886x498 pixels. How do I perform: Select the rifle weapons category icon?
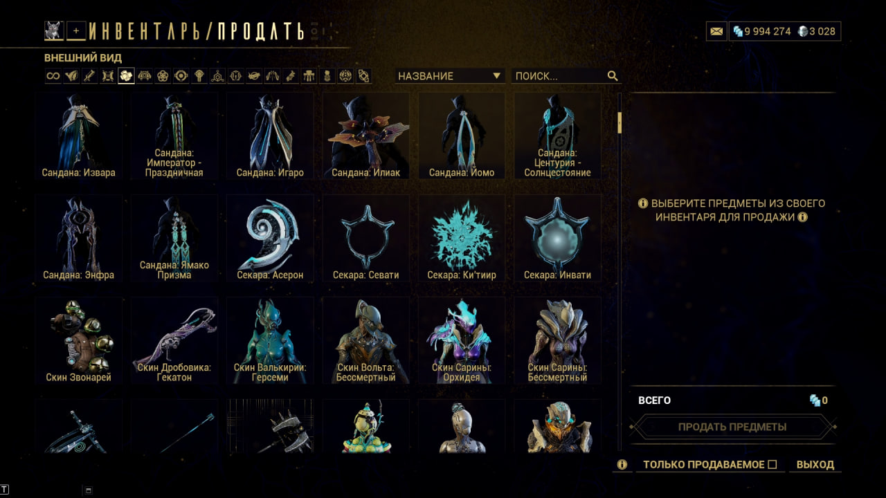pyautogui.click(x=89, y=76)
